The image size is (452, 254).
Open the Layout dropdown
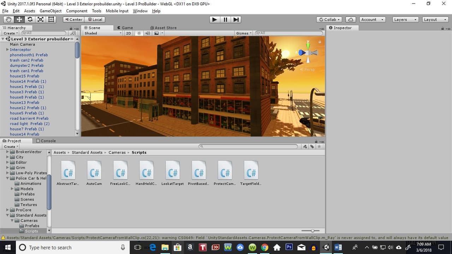435,20
